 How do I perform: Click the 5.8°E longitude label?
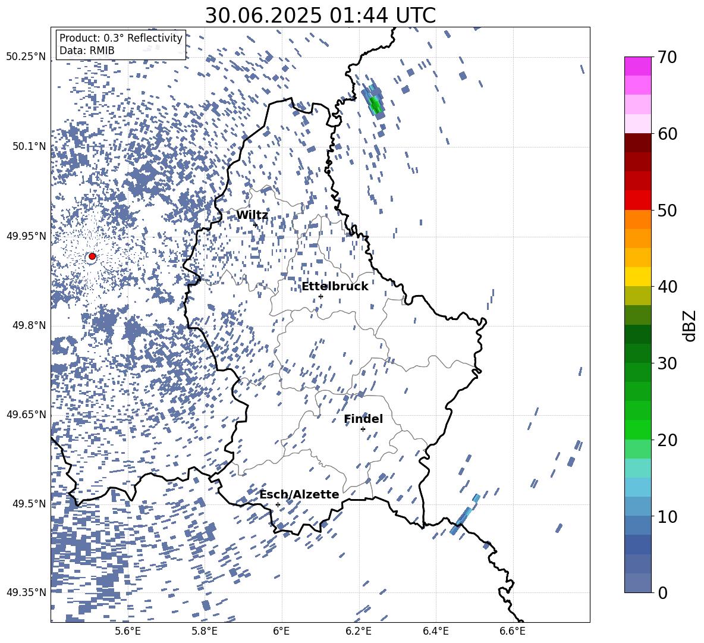point(205,631)
